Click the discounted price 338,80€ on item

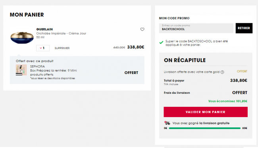(136, 47)
